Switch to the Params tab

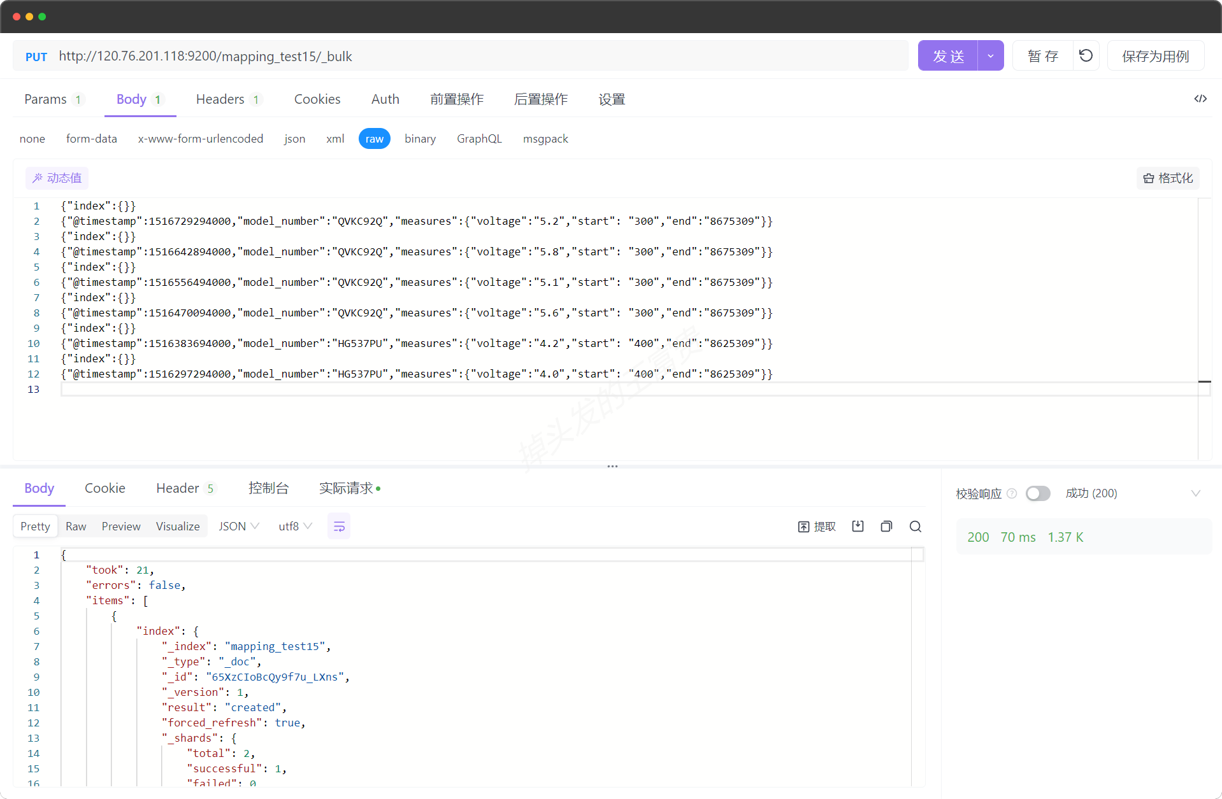coord(53,99)
